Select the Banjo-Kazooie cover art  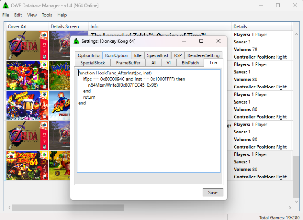coord(27,76)
